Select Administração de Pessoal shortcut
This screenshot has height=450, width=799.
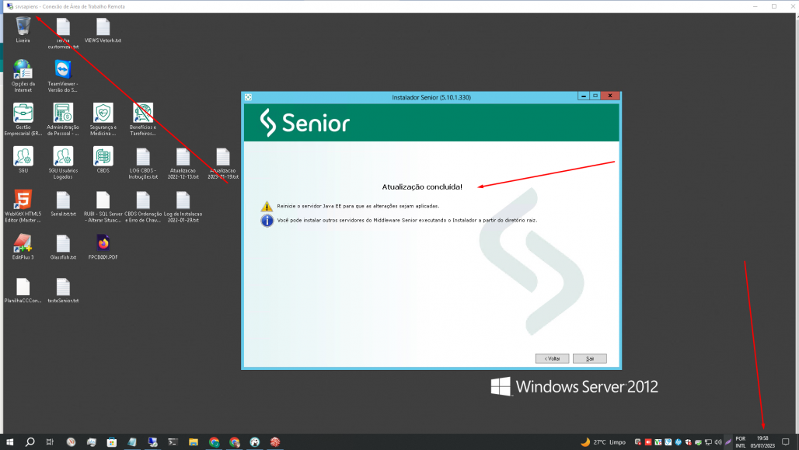(63, 119)
